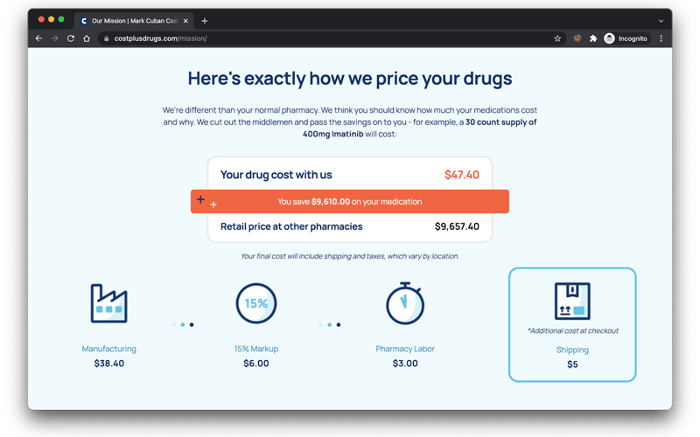Click the 15% markup circle icon

pyautogui.click(x=256, y=303)
